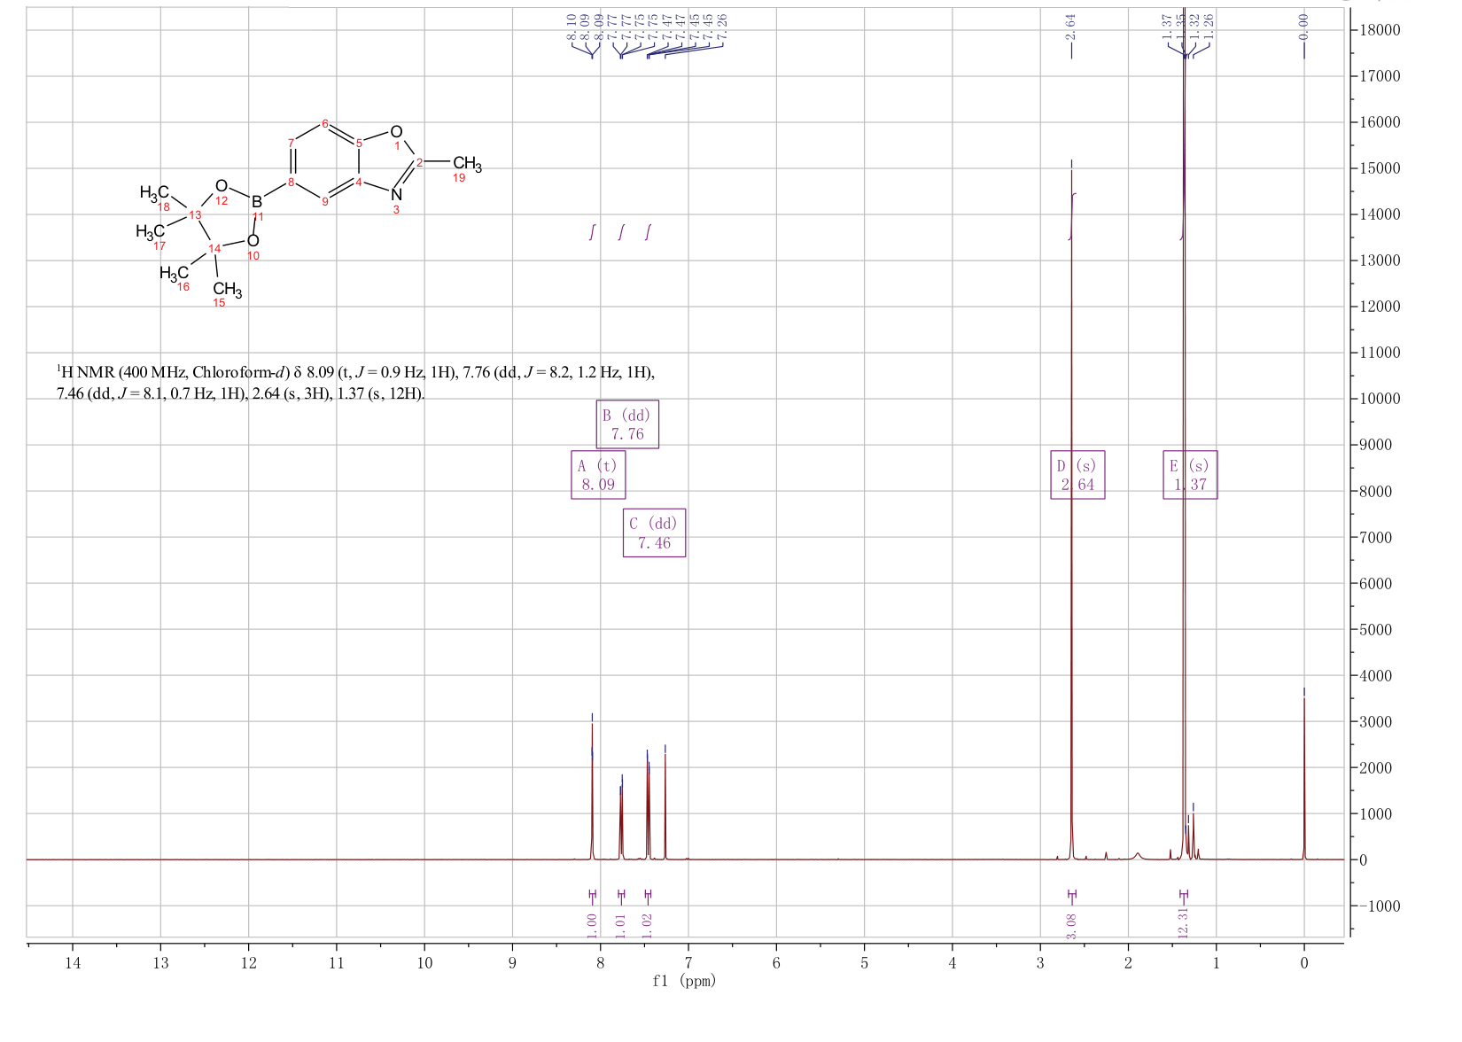The height and width of the screenshot is (1042, 1462).
Task: Click the 1H NMR report text line
Action: (x=355, y=382)
